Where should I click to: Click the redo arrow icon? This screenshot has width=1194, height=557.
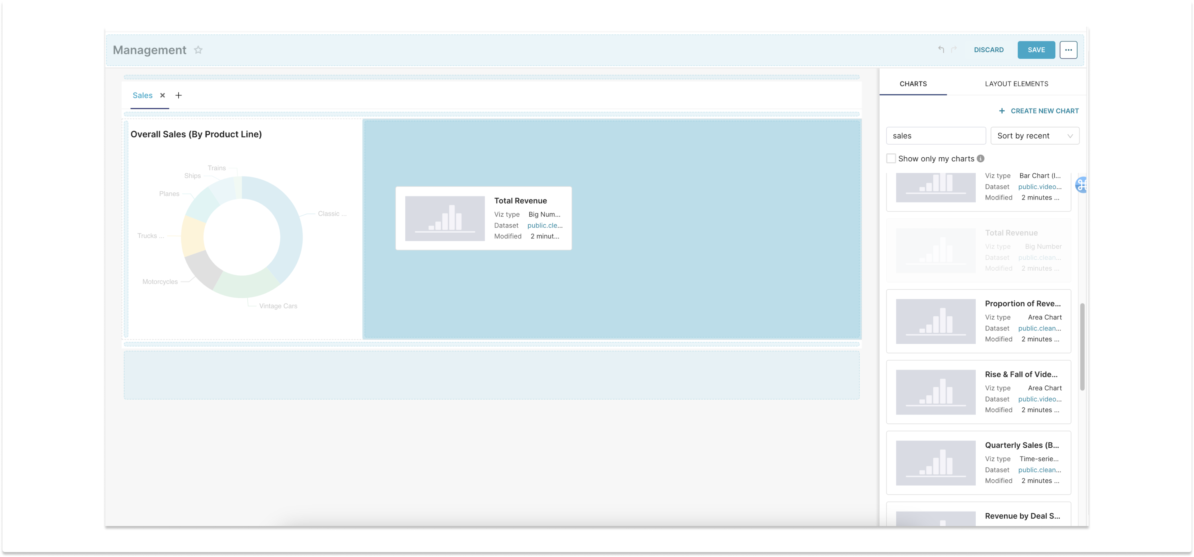click(954, 50)
